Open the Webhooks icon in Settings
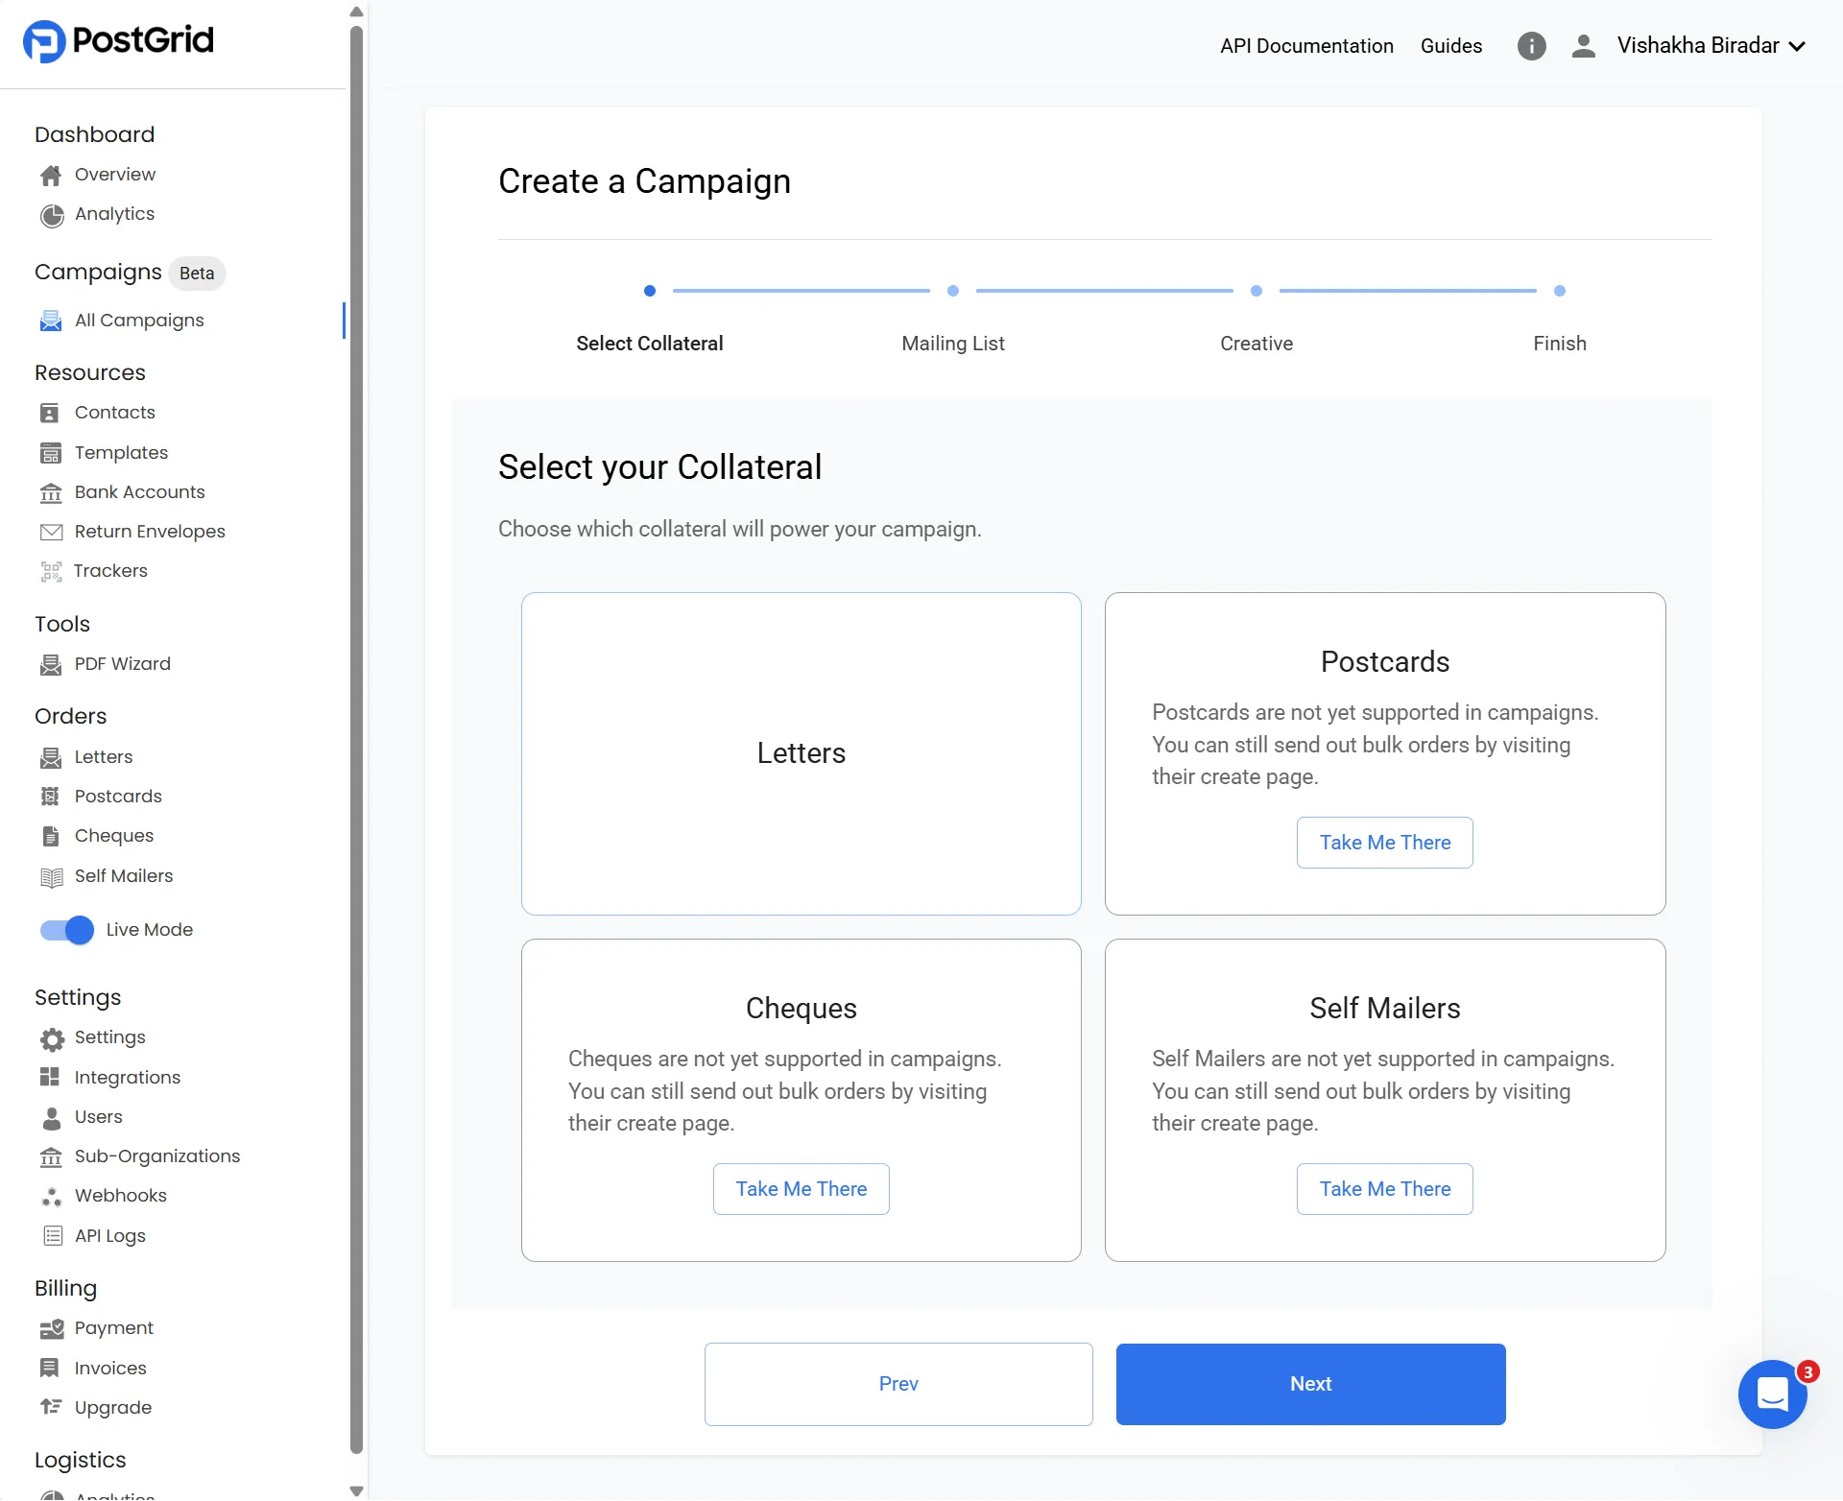This screenshot has height=1501, width=1843. point(51,1195)
